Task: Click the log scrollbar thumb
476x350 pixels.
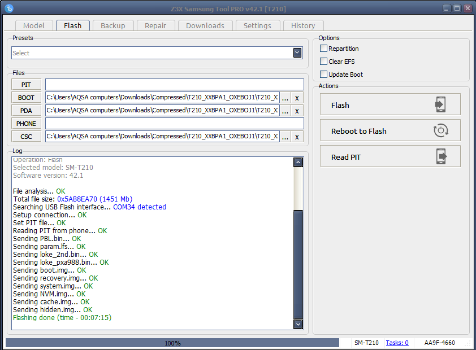Action: (298, 264)
